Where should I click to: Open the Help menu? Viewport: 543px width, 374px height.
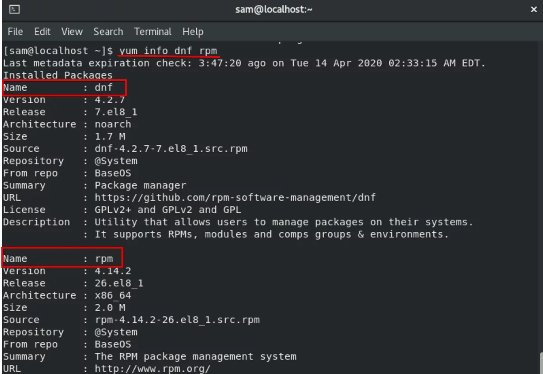(193, 32)
